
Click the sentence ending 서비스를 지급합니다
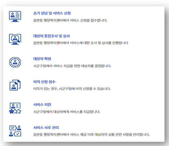tap(67, 112)
